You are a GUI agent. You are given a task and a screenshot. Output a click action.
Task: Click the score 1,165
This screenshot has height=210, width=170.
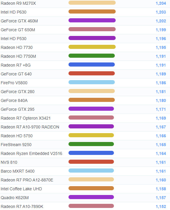(161, 145)
